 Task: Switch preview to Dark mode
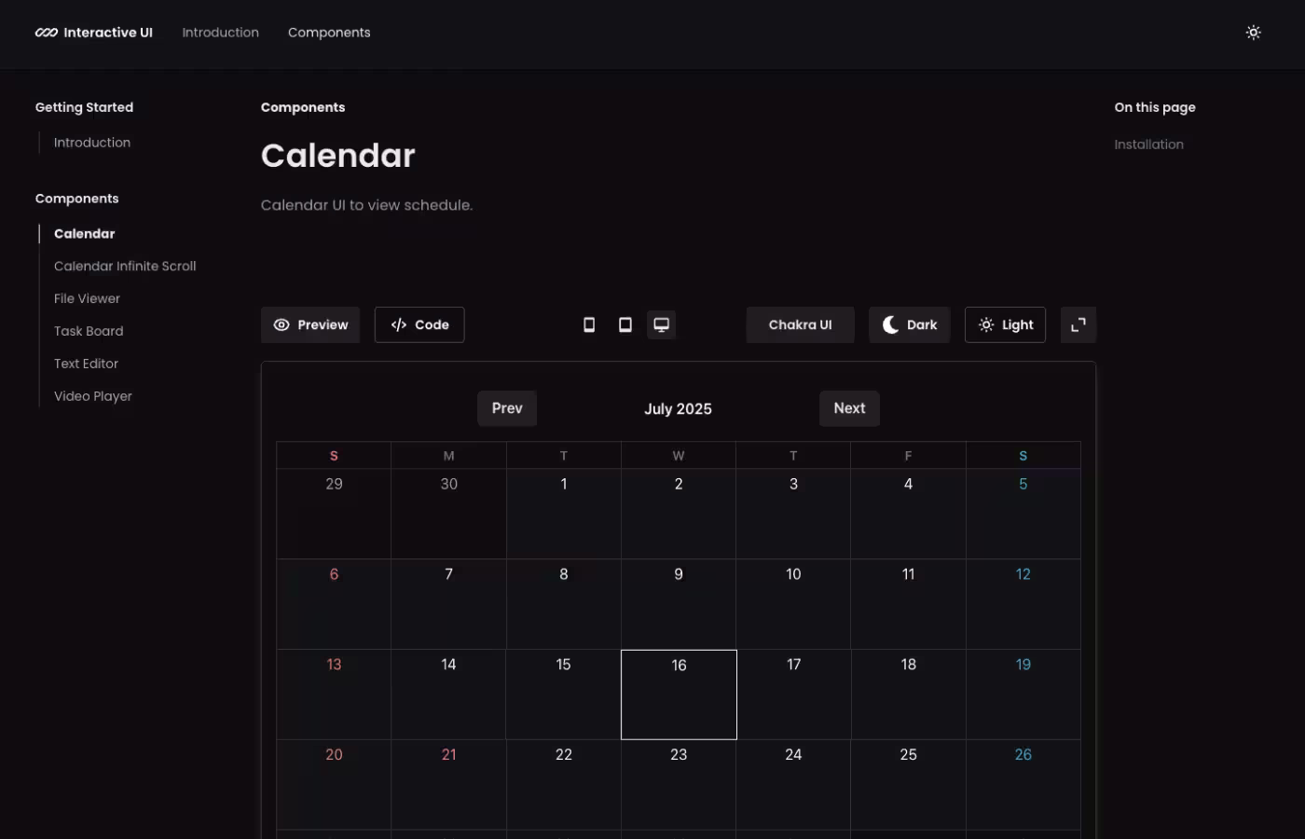(909, 324)
